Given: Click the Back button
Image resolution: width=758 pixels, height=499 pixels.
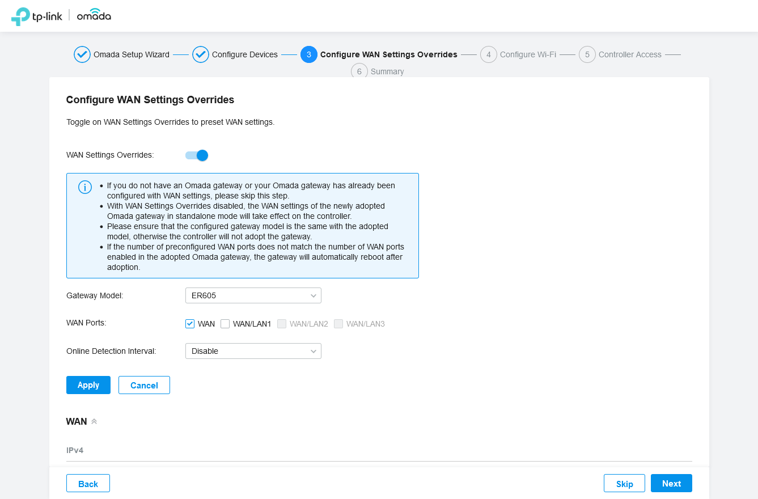Looking at the screenshot, I should [x=88, y=484].
